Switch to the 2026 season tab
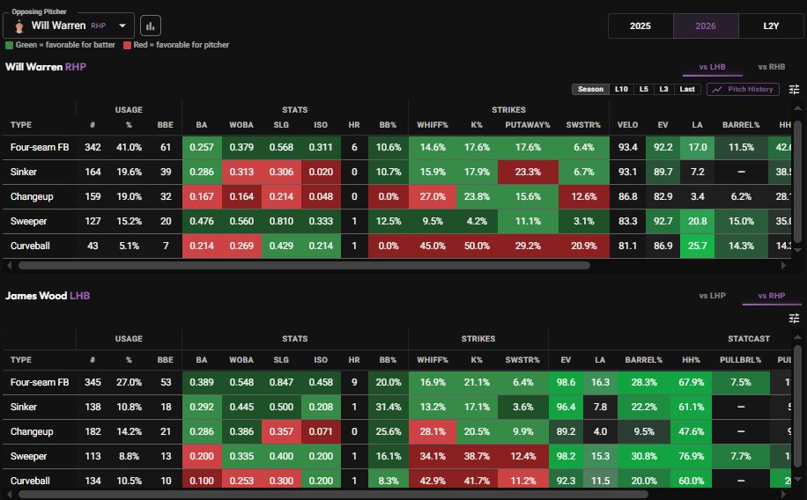This screenshot has width=807, height=500. tap(706, 26)
